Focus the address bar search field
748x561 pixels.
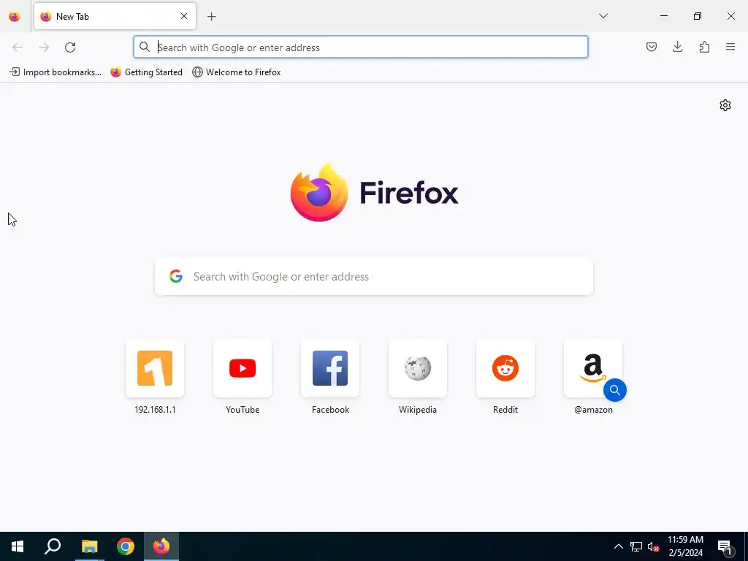click(x=361, y=47)
